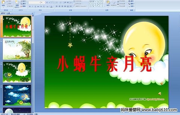
Task: Select the night sky clouds slide thumbnail
Action: [17, 95]
